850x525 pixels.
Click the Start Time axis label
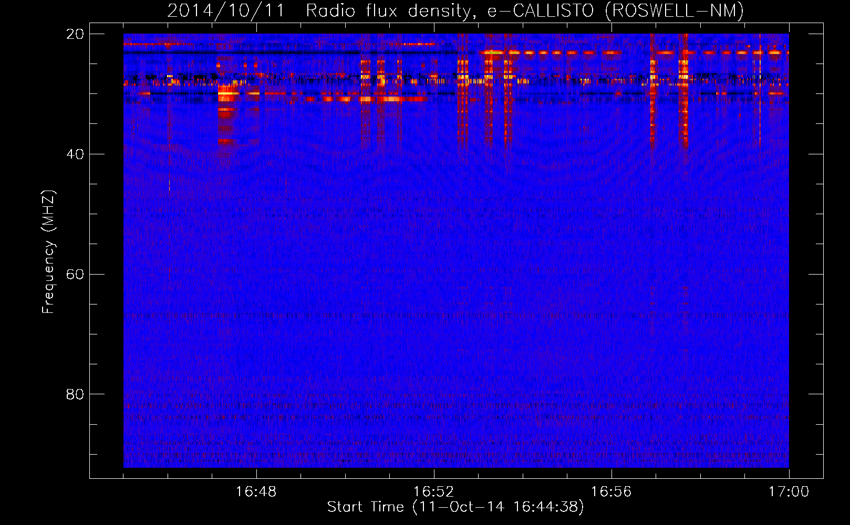[x=455, y=507]
